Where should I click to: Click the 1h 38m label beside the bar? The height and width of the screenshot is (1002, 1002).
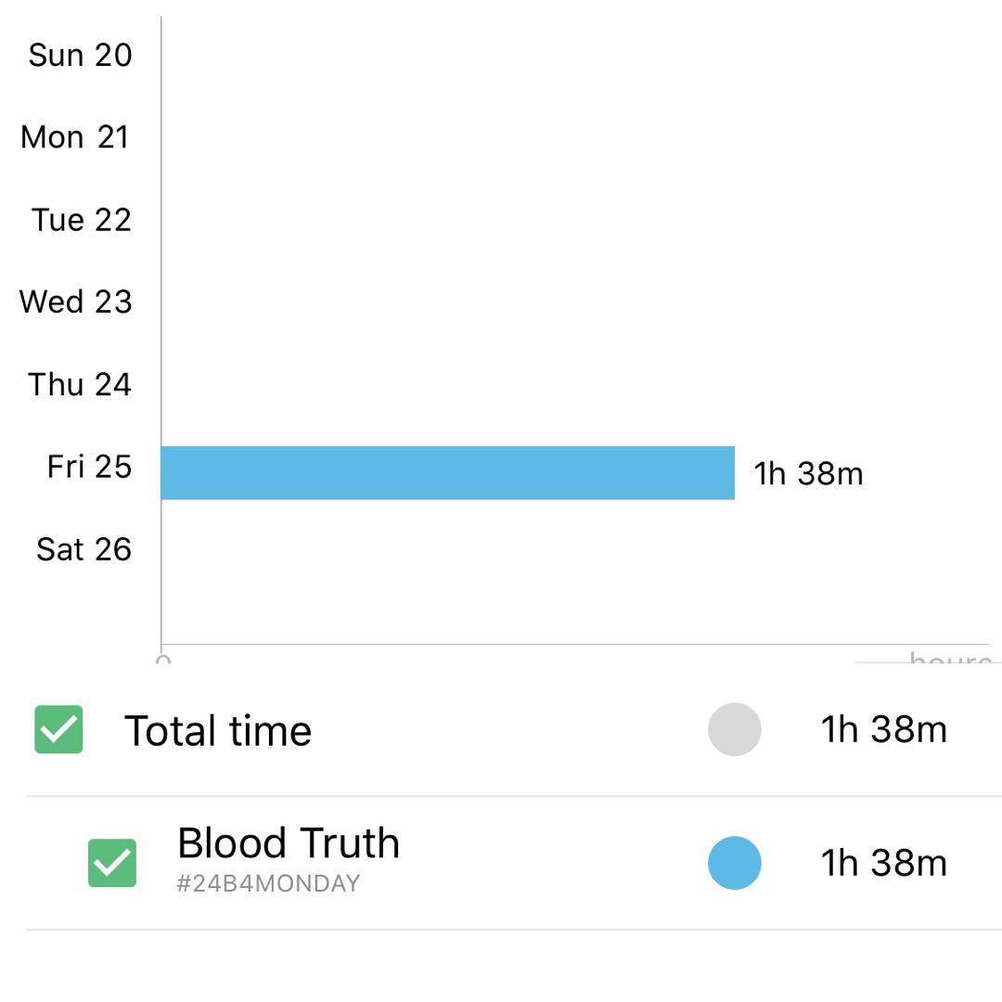(x=808, y=474)
